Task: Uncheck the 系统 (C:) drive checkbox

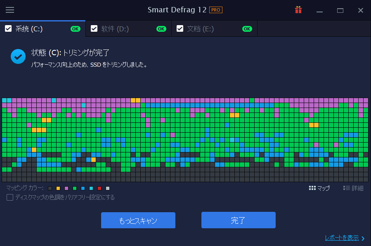Action: pos(8,28)
